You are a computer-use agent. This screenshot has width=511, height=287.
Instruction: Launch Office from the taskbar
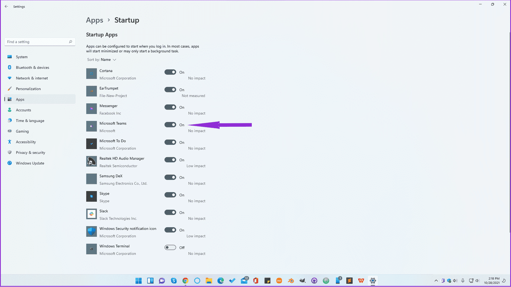pyautogui.click(x=256, y=281)
